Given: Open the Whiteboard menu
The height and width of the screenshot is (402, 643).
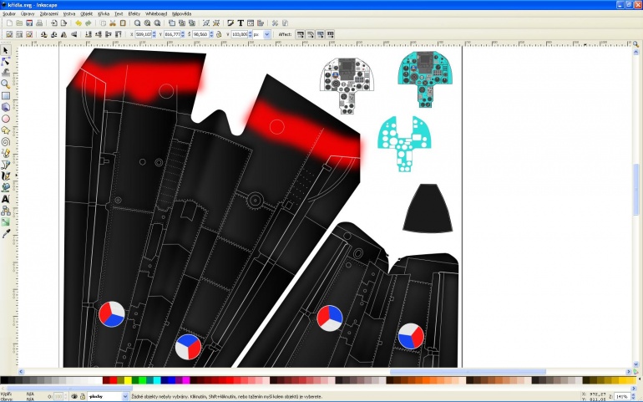Looking at the screenshot, I should pyautogui.click(x=156, y=13).
